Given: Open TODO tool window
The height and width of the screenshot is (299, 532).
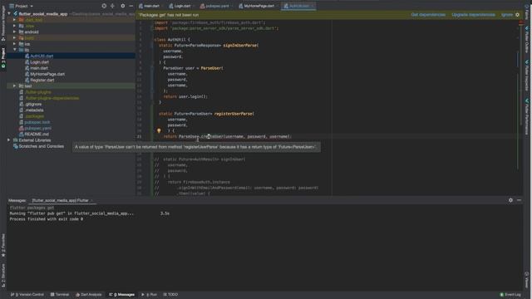Looking at the screenshot, I should (x=170, y=295).
